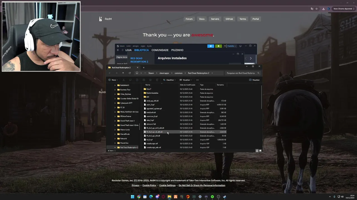Open the Jogos menu in Steam
This screenshot has height=200, width=357.
143,46
